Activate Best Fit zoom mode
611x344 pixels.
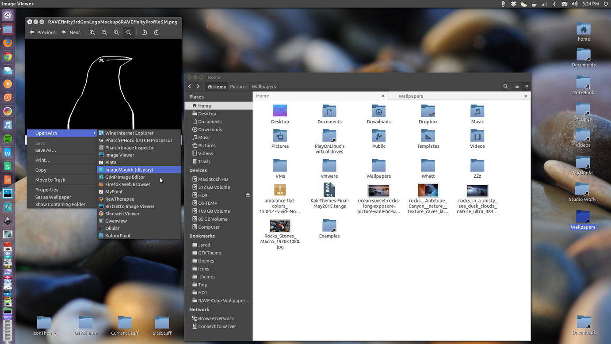[129, 32]
